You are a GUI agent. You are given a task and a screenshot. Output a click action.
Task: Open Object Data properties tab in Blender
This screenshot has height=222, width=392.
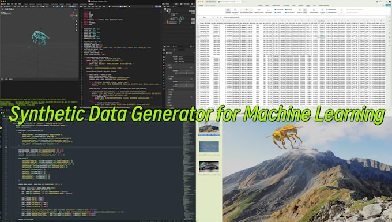coord(164,86)
